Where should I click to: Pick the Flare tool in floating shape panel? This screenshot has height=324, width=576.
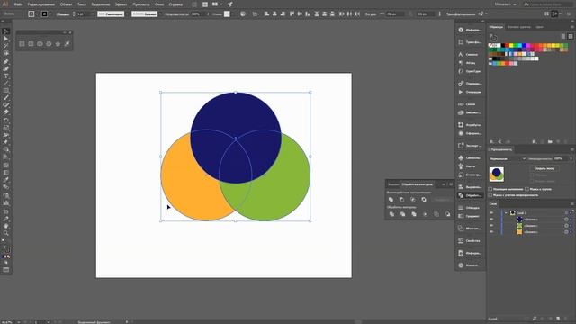pyautogui.click(x=67, y=44)
